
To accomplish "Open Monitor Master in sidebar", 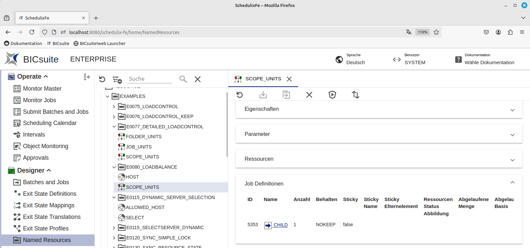I will pyautogui.click(x=42, y=89).
